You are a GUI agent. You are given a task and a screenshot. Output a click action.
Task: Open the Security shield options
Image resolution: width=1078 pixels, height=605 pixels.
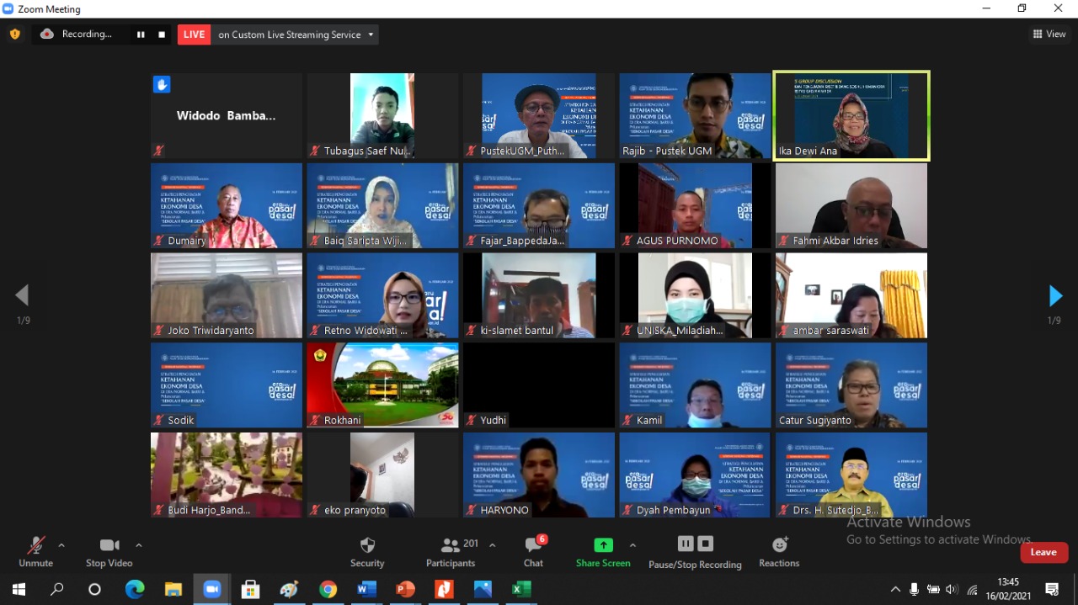367,552
